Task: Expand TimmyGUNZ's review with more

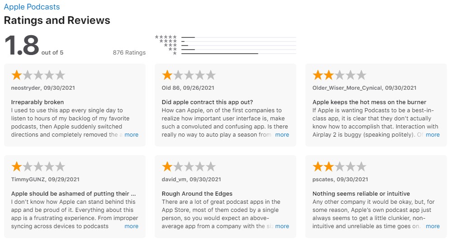Action: point(131,226)
